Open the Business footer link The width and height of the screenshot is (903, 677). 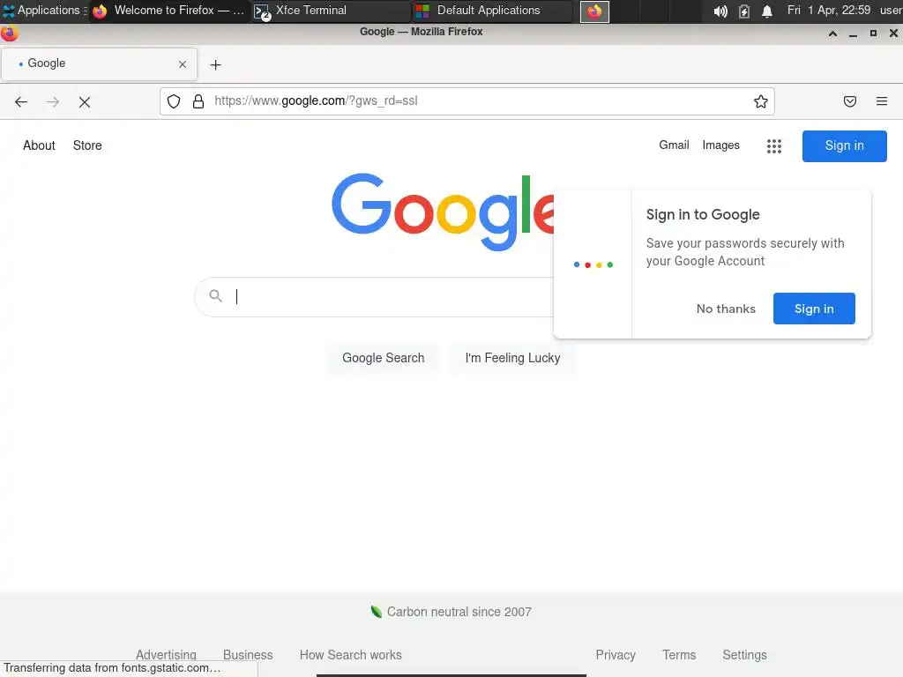coord(248,655)
